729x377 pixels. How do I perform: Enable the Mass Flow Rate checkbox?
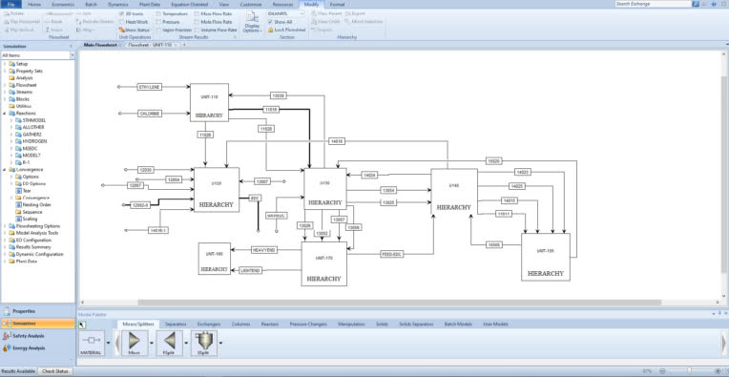click(x=198, y=14)
